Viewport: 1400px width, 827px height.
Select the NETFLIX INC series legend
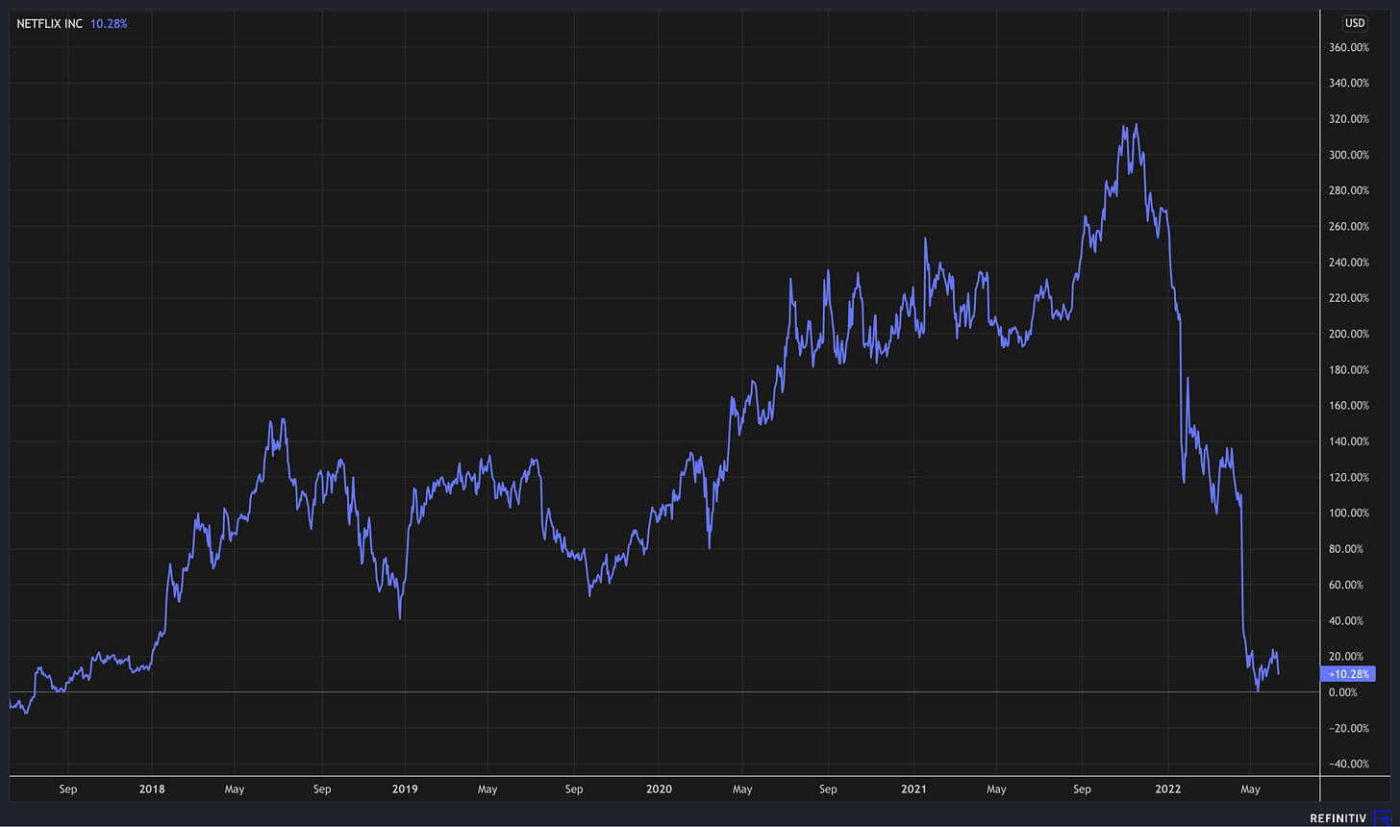[49, 23]
